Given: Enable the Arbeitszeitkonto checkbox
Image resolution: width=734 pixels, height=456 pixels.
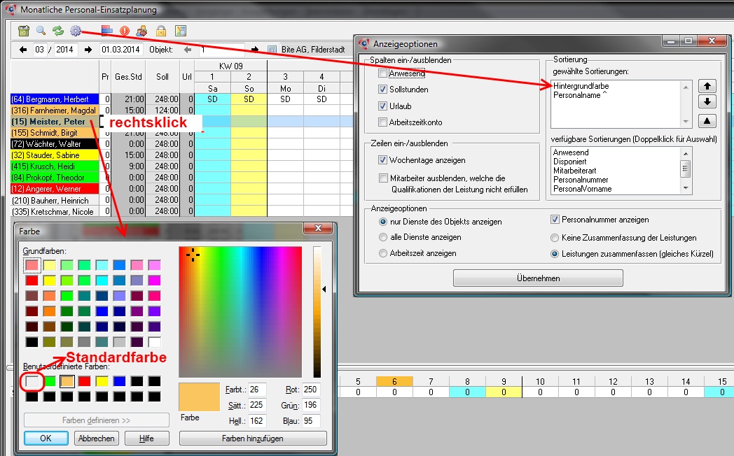Looking at the screenshot, I should [x=383, y=122].
